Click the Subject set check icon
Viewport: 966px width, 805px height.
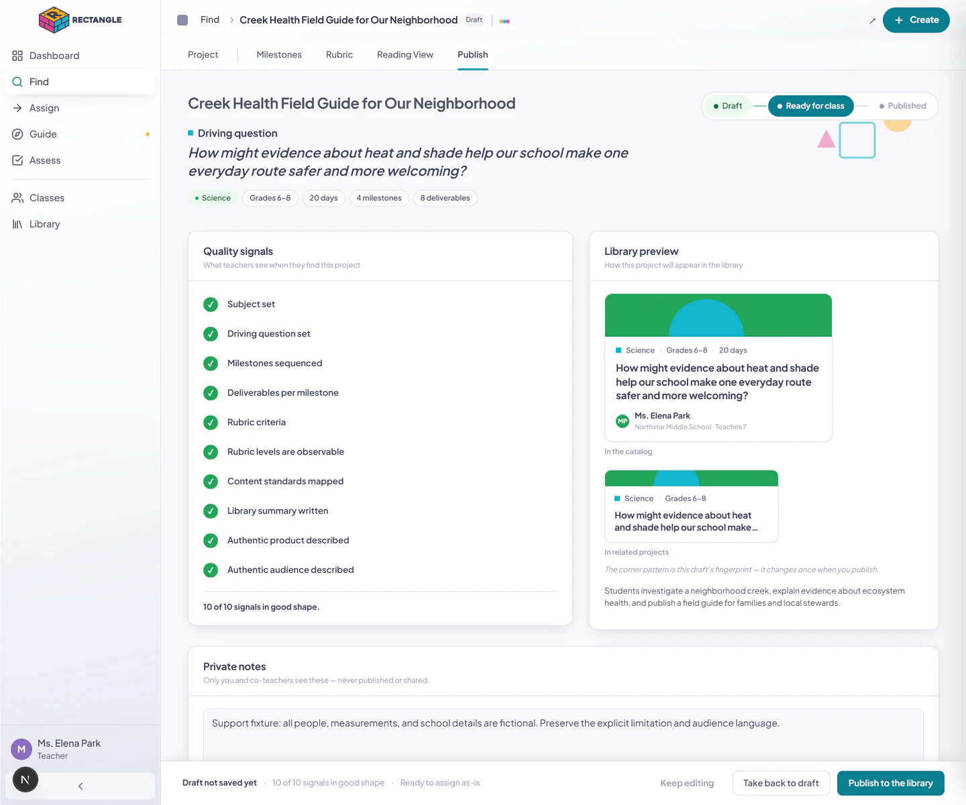click(x=211, y=305)
